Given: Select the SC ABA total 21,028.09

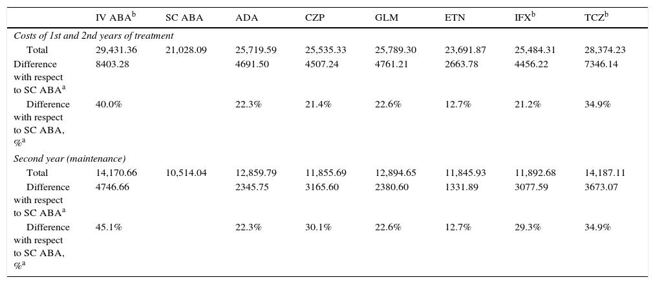Looking at the screenshot, I should (186, 50).
